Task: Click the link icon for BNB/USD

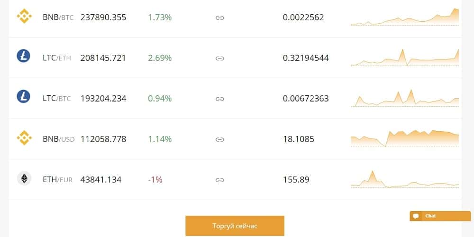Action: point(219,140)
